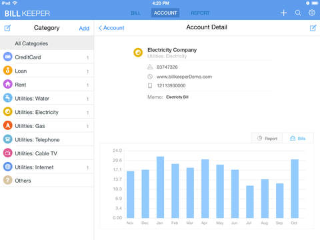320x240 pixels.
Task: Open Utilities: Telephone category
Action: (x=47, y=139)
